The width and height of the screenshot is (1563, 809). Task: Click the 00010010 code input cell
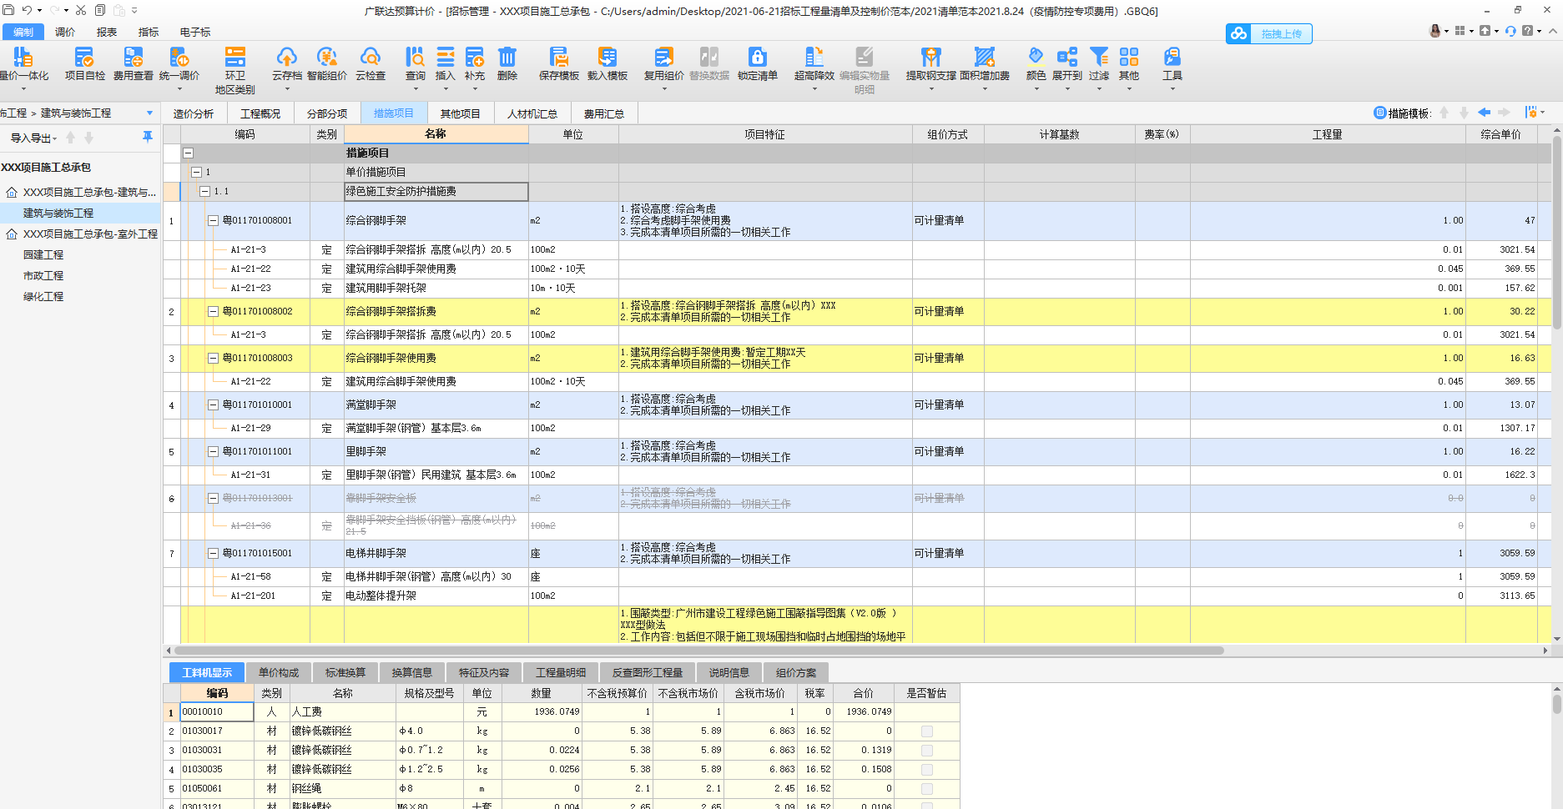point(217,712)
